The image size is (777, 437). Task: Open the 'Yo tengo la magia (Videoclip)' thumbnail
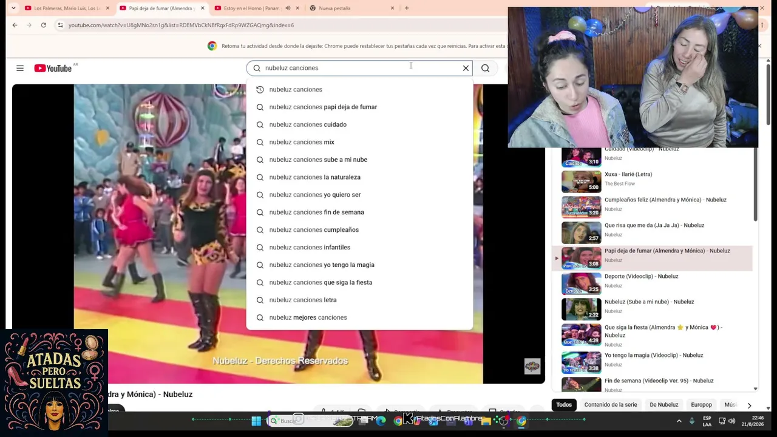[581, 362]
